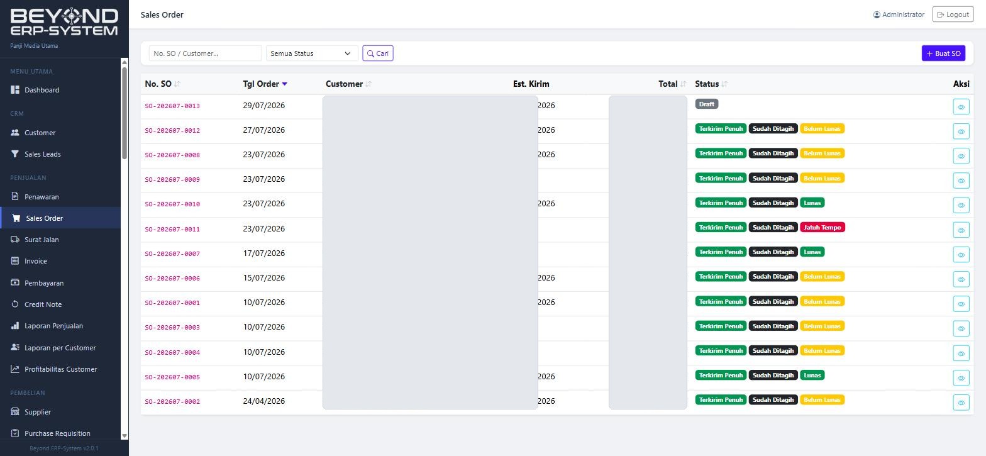Click the Administrator user icon
The width and height of the screenshot is (986, 456).
[x=877, y=14]
